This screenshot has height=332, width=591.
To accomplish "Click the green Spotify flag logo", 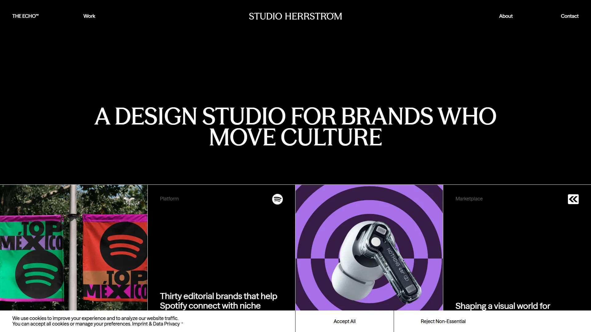I will tap(39, 274).
